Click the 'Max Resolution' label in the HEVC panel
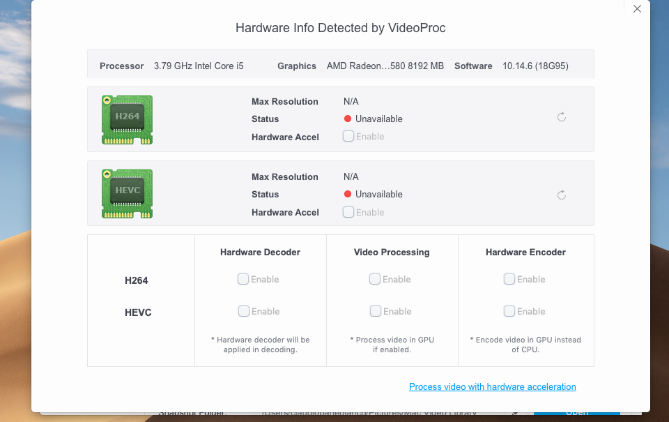669x422 pixels. click(x=284, y=176)
